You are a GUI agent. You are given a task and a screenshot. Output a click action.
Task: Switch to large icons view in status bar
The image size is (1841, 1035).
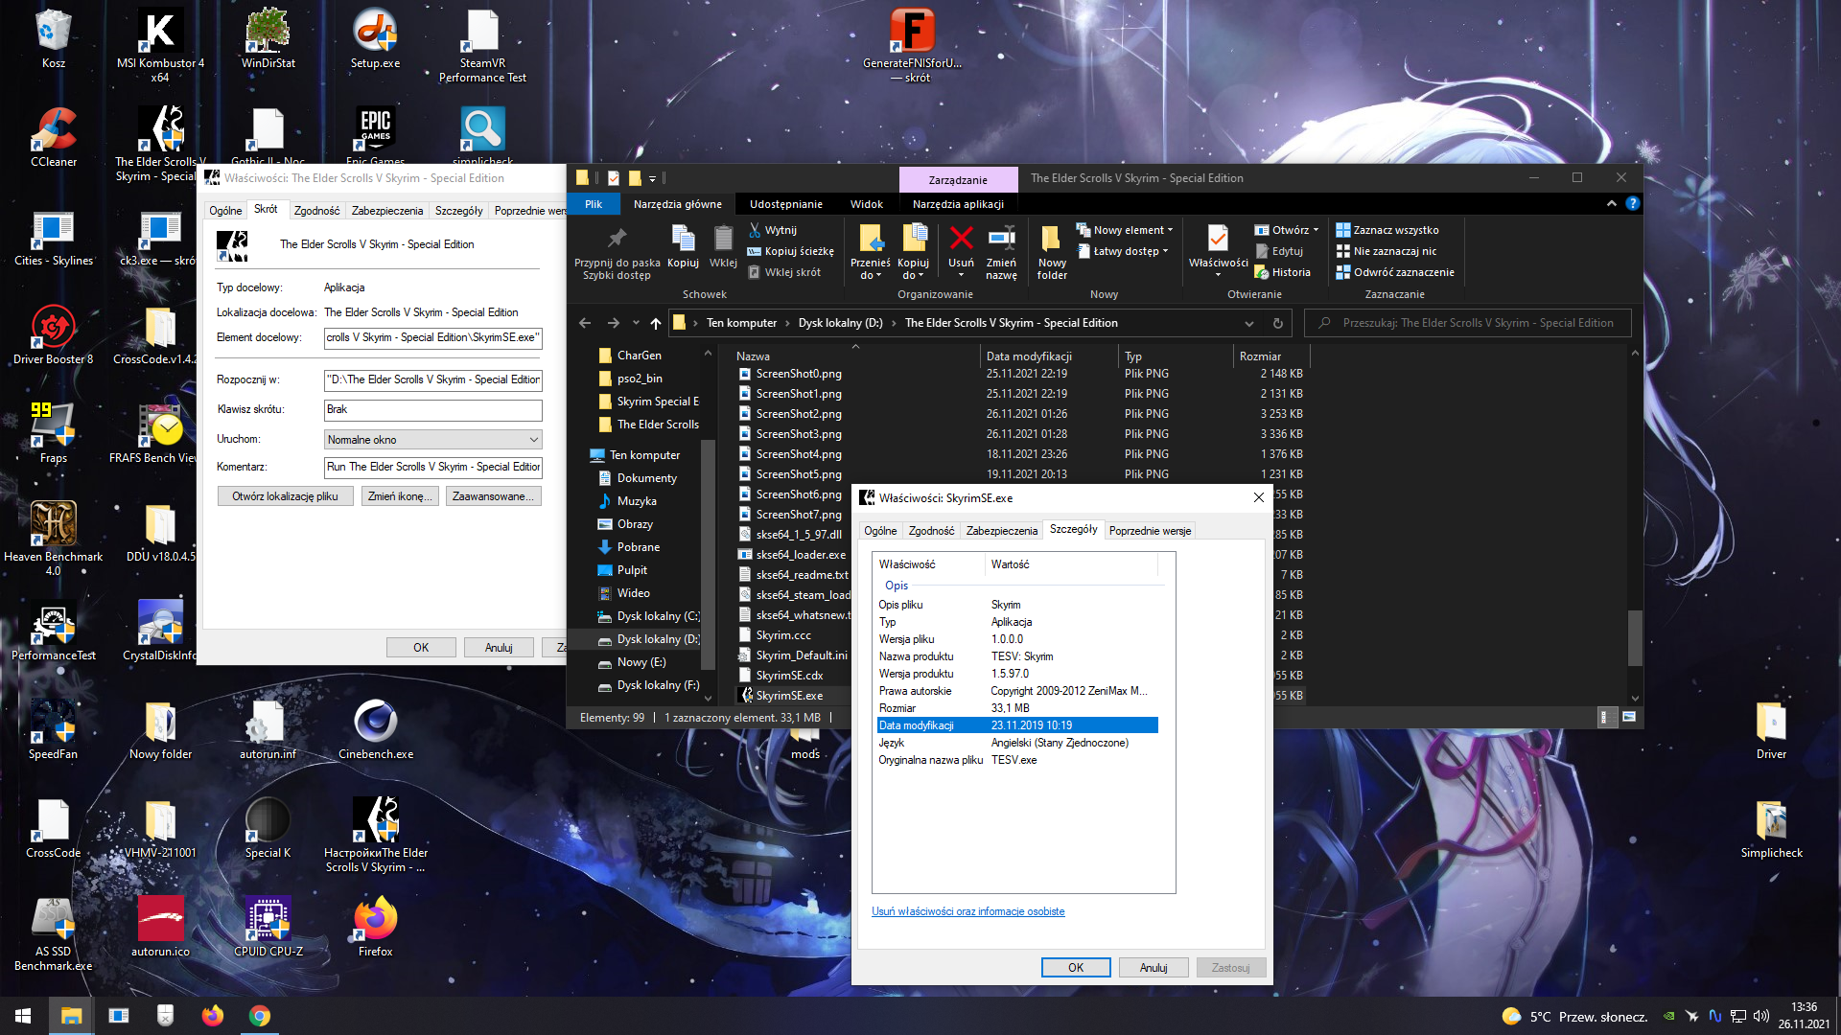(x=1628, y=717)
